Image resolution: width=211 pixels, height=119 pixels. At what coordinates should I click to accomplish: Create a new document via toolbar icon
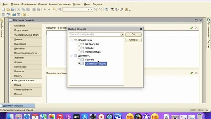(3, 9)
